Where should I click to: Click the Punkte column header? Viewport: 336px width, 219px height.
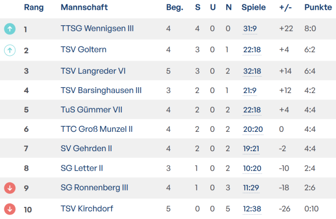(x=318, y=8)
